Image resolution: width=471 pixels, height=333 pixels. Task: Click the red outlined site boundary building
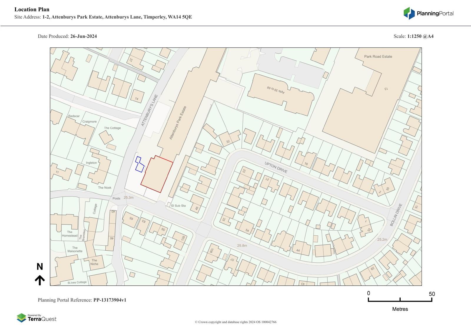tap(156, 175)
